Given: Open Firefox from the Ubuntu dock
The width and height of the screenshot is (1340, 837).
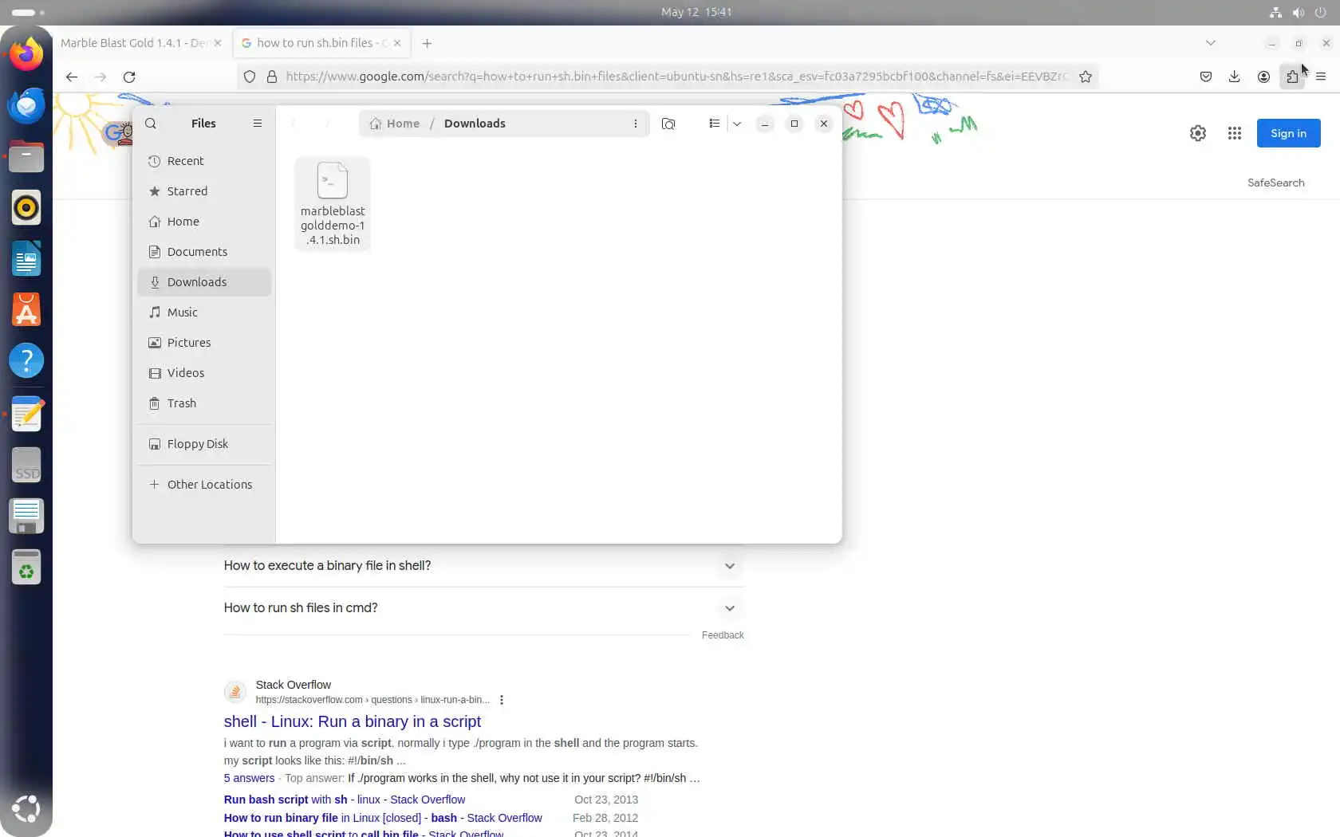Looking at the screenshot, I should [26, 54].
